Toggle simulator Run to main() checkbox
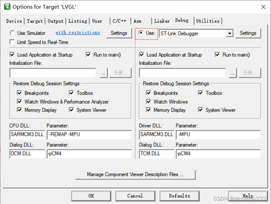The image size is (271, 204). (88, 55)
